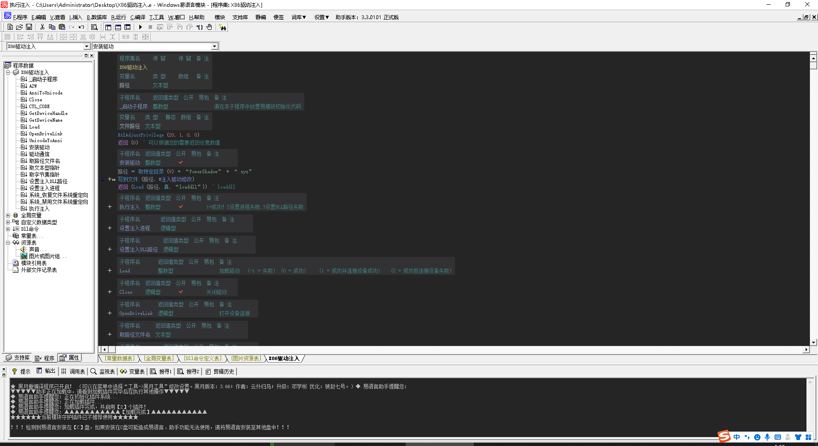The height and width of the screenshot is (446, 818).
Task: Click the application logo in the menu bar
Action: click(x=7, y=16)
